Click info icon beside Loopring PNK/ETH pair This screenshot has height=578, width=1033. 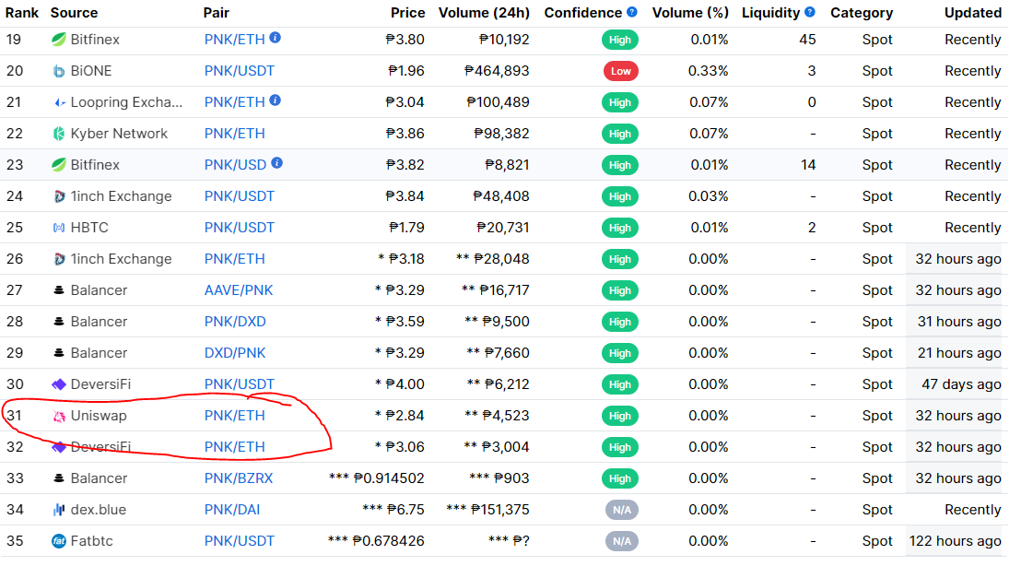click(276, 100)
